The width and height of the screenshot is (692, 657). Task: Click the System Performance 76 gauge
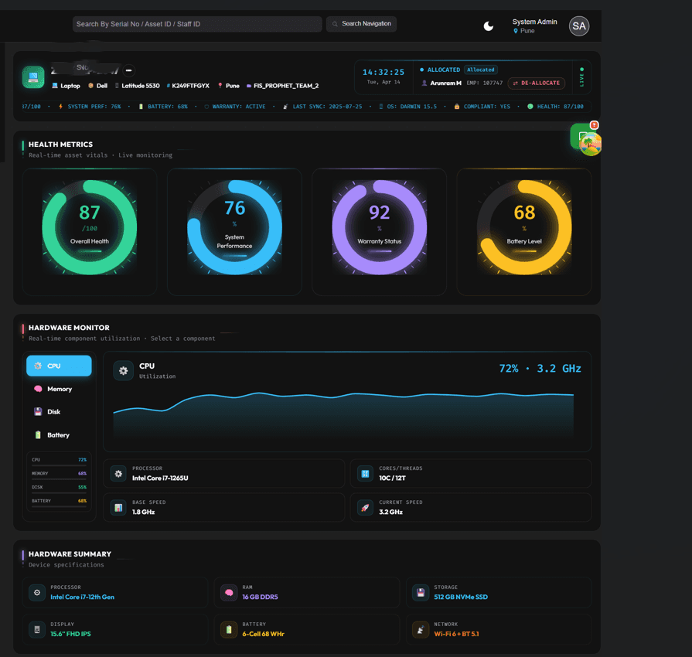pyautogui.click(x=234, y=227)
